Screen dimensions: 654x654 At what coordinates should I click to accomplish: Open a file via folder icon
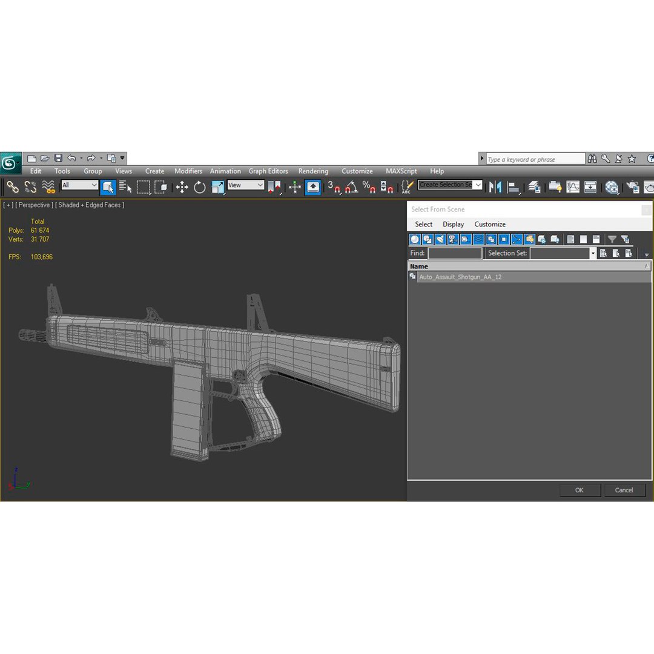(x=45, y=159)
